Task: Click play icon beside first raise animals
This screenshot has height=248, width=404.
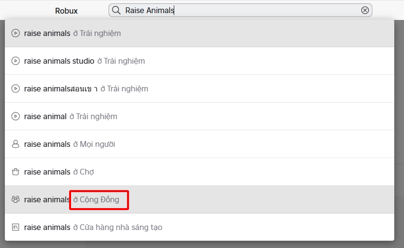Action: pos(16,34)
